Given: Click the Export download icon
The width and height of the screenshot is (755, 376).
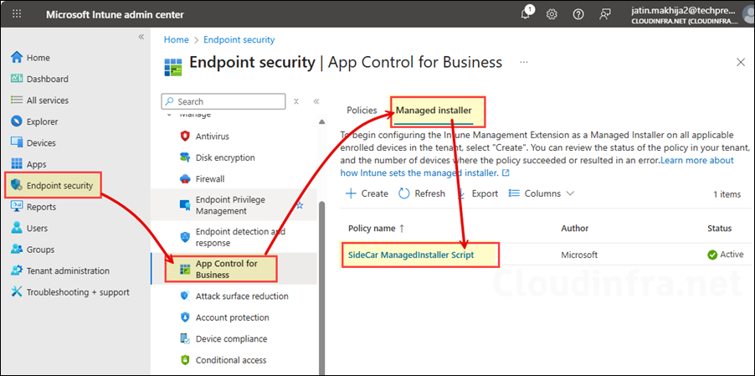Looking at the screenshot, I should [x=464, y=193].
